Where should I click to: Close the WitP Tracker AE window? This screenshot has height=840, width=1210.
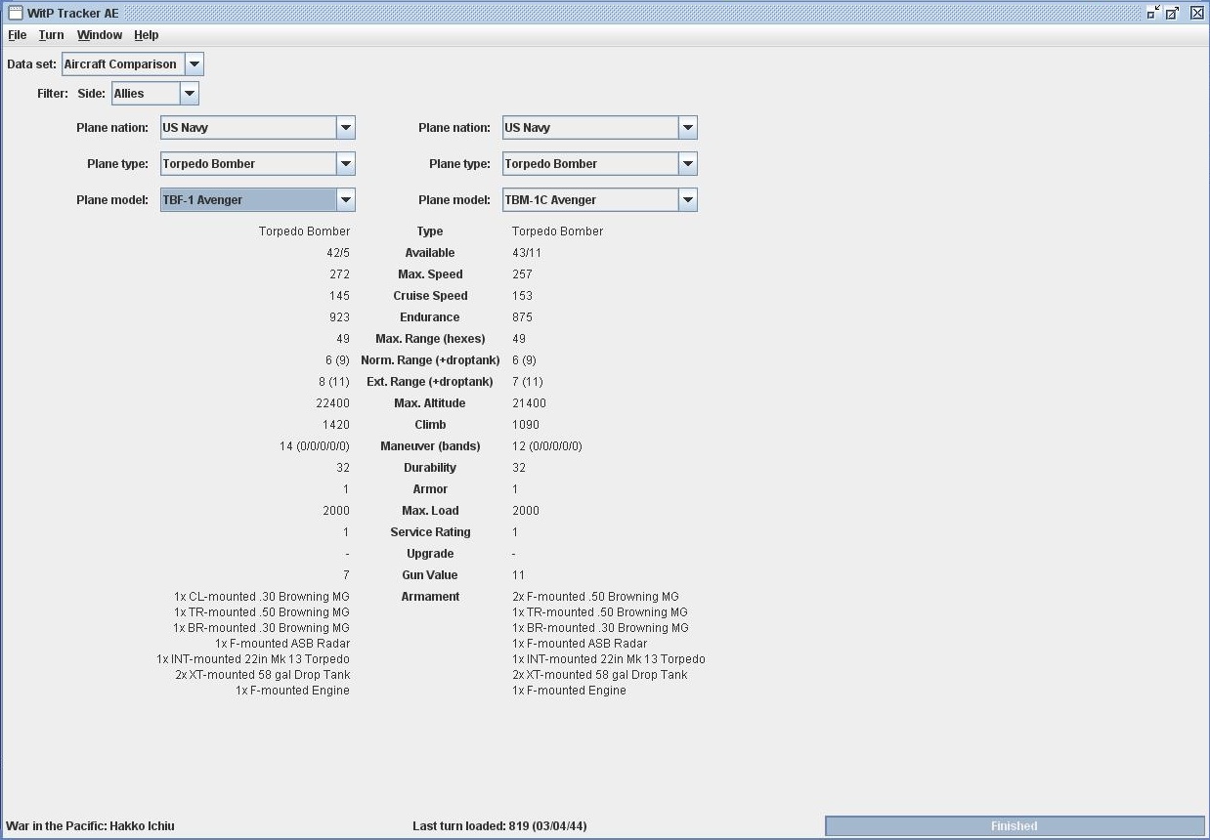[x=1196, y=13]
